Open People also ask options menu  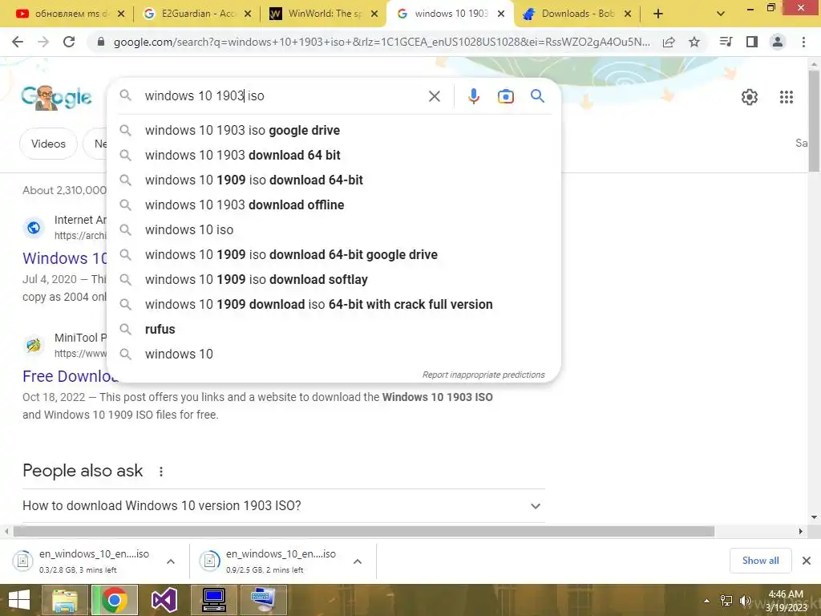(160, 472)
